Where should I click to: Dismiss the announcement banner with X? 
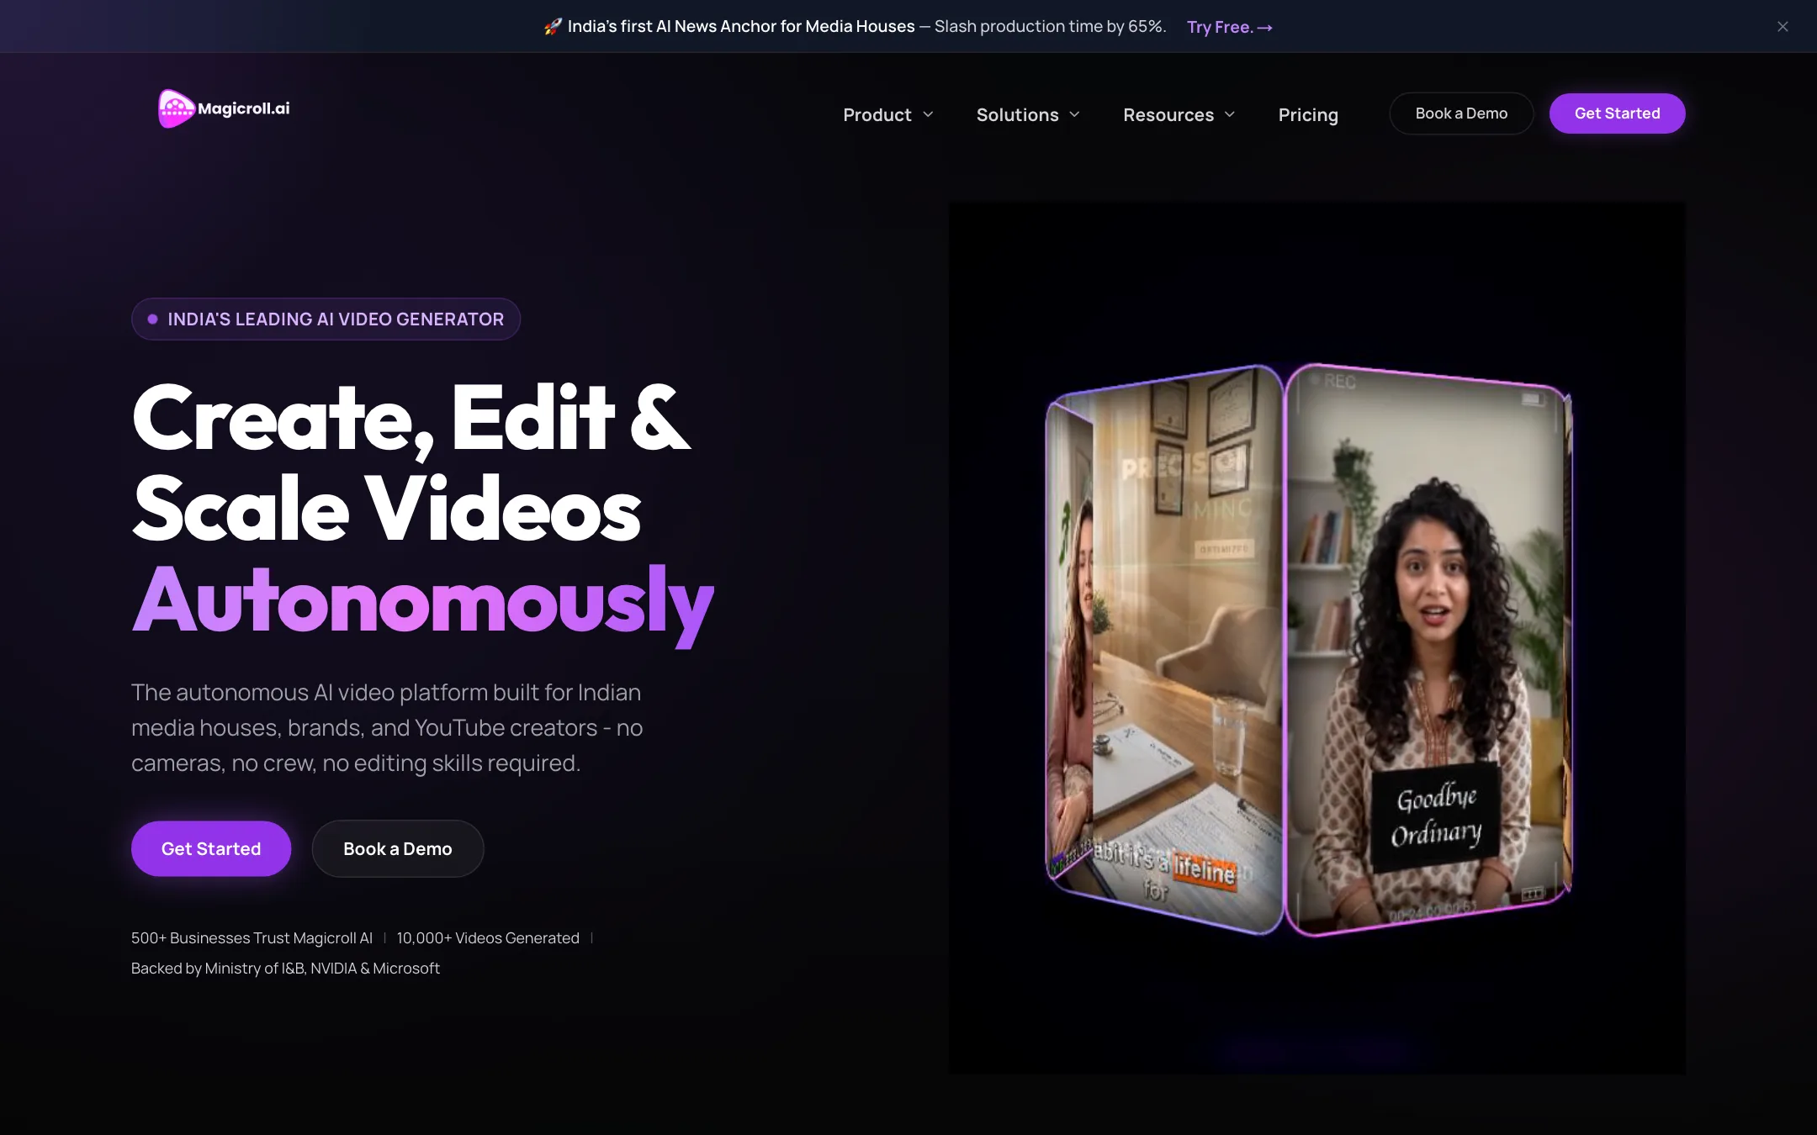pyautogui.click(x=1783, y=27)
